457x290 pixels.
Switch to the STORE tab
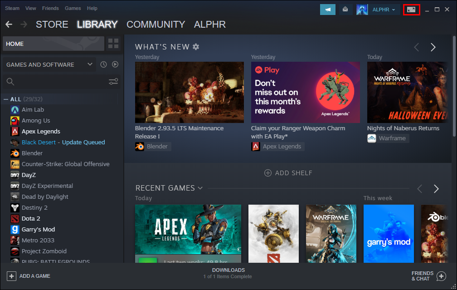point(52,24)
